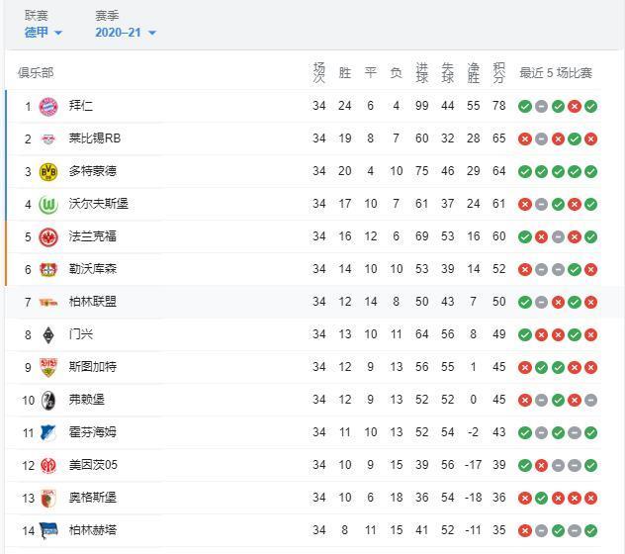Click Leipzig's first red loss indicator
This screenshot has height=554, width=625.
[x=525, y=139]
